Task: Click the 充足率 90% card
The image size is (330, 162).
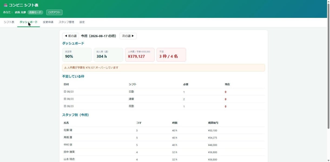Action: tap(77, 55)
